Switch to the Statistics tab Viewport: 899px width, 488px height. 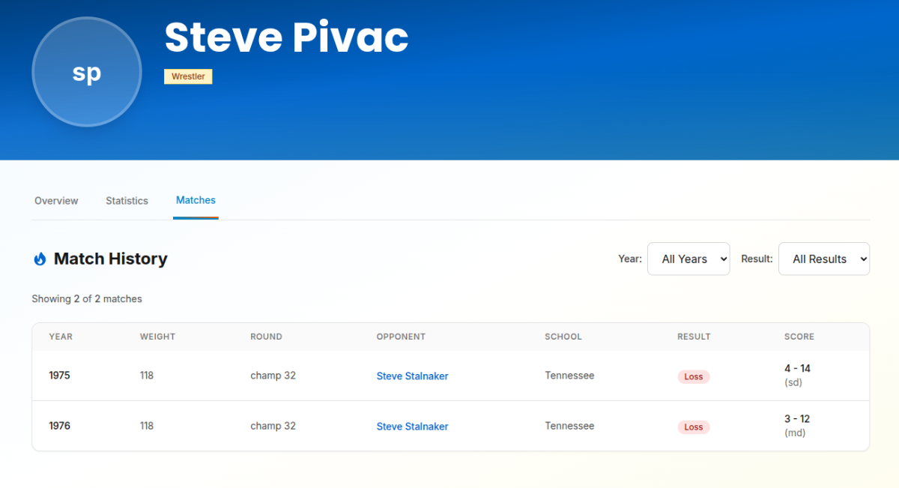pyautogui.click(x=127, y=201)
